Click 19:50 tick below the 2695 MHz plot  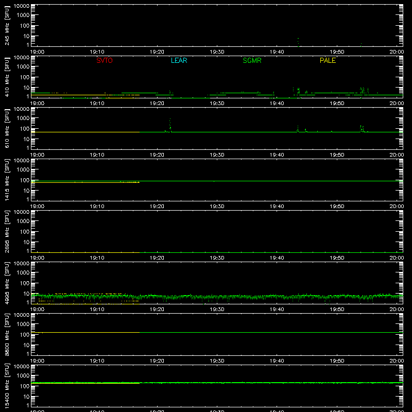(x=337, y=258)
